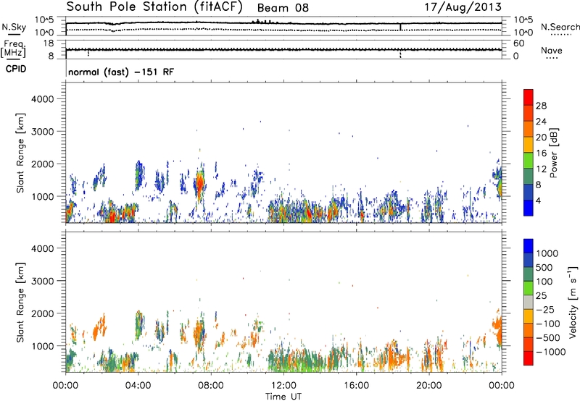This screenshot has width=580, height=401.
Task: Click the 'Velocity [m s-1]' colorbar title
Action: point(573,302)
